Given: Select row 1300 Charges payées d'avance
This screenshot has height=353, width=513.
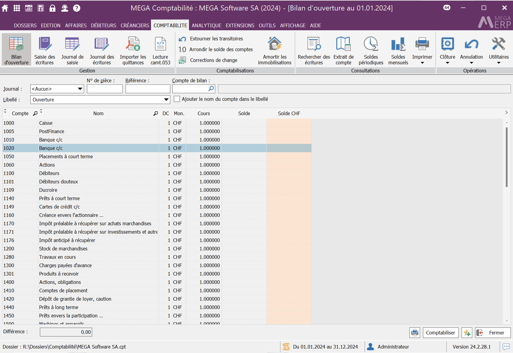Looking at the screenshot, I should pos(157,265).
